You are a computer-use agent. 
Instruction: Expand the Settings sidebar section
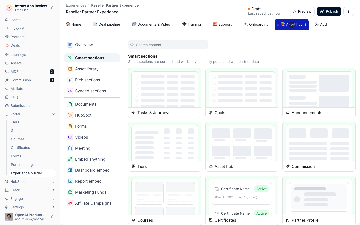click(x=54, y=207)
